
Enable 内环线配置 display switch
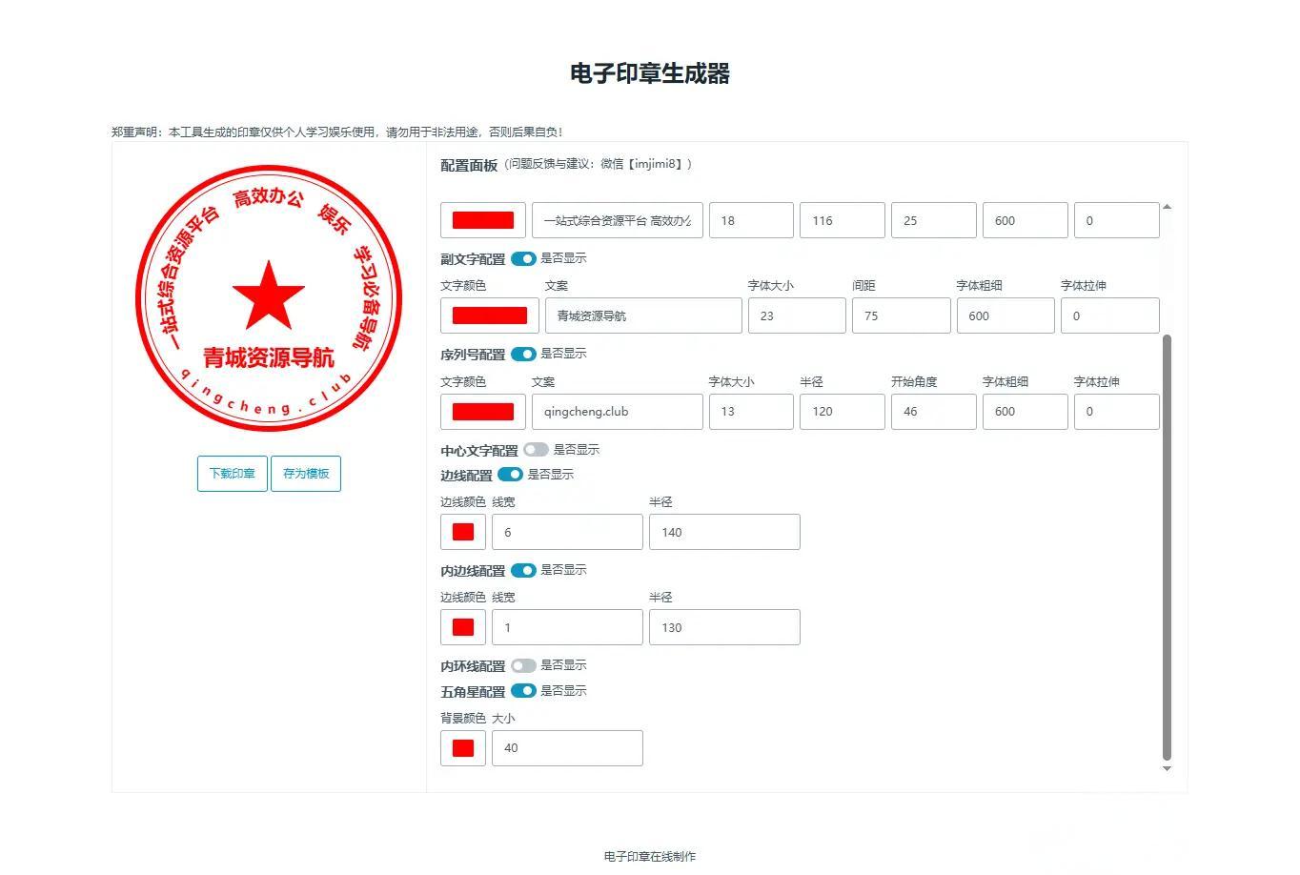click(x=523, y=665)
